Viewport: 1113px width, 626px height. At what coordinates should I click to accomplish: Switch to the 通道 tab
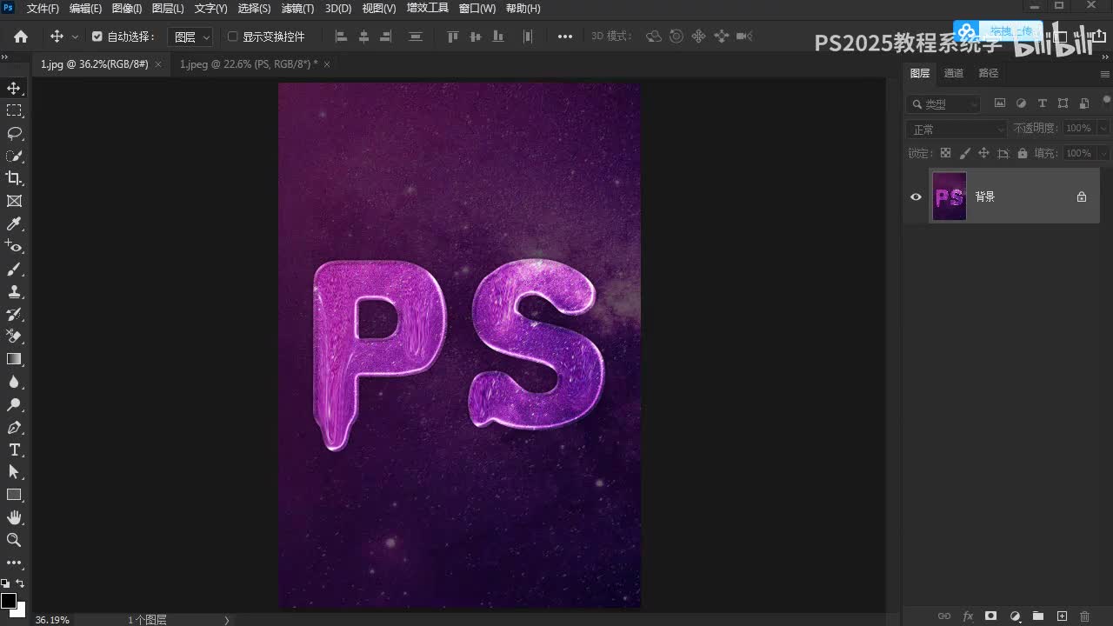[x=954, y=73]
